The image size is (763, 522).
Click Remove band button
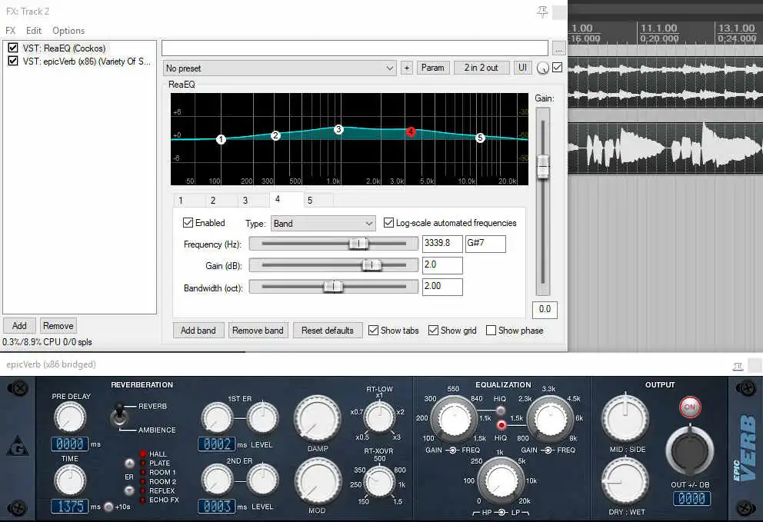258,331
